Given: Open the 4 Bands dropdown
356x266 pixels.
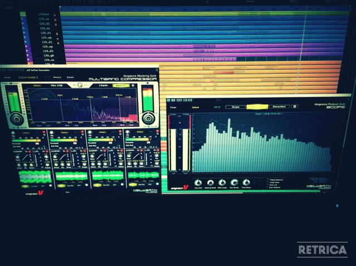Looking at the screenshot, I should [103, 86].
